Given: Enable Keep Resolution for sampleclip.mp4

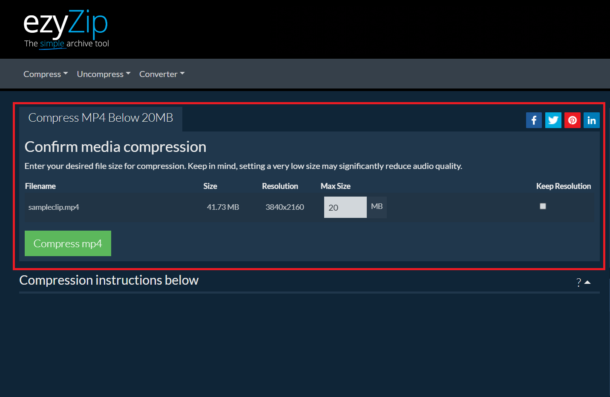Looking at the screenshot, I should [x=543, y=206].
